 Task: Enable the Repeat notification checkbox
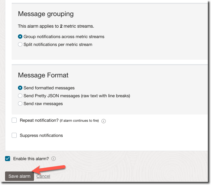pyautogui.click(x=14, y=120)
